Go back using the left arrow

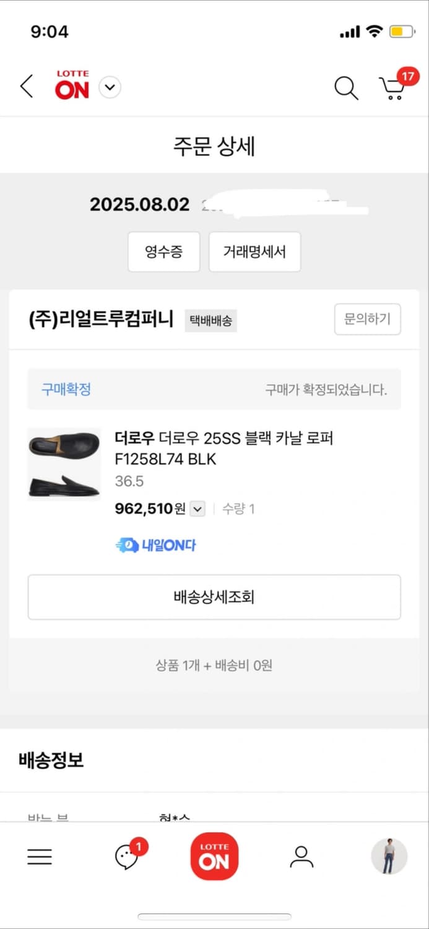coord(26,87)
